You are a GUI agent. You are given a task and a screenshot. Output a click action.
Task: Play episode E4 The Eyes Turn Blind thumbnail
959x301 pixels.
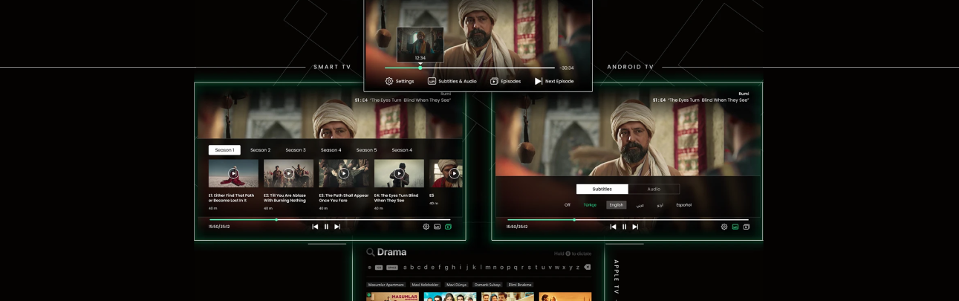[x=399, y=173]
